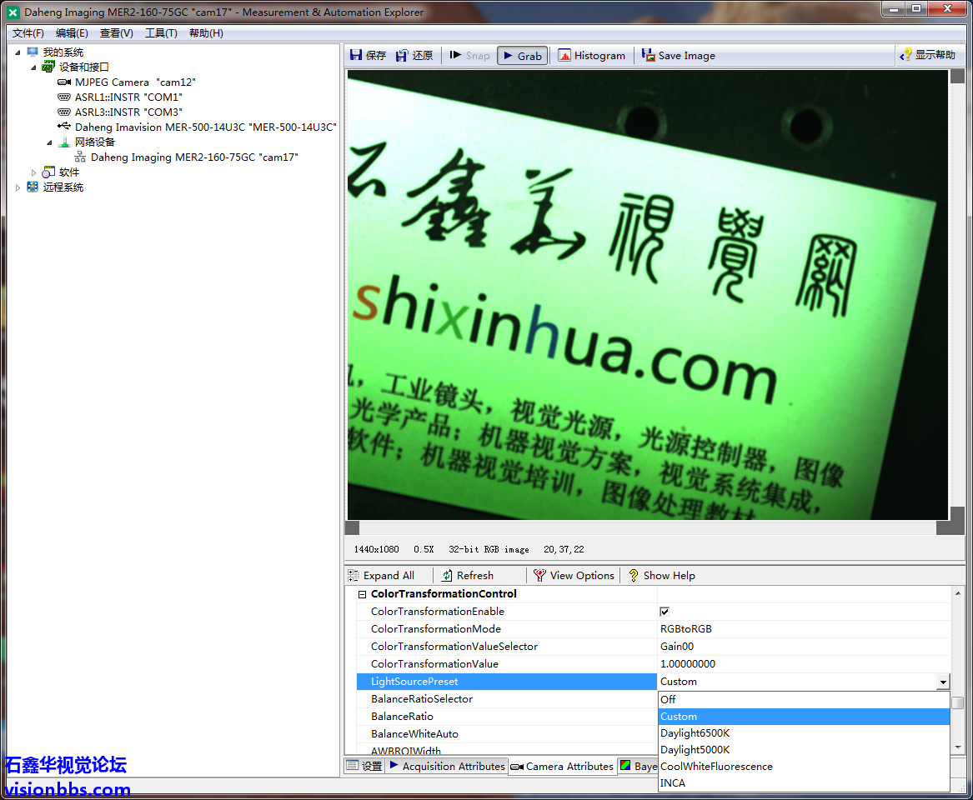Select the BalanceWhiteAuto row
973x800 pixels.
coord(507,733)
